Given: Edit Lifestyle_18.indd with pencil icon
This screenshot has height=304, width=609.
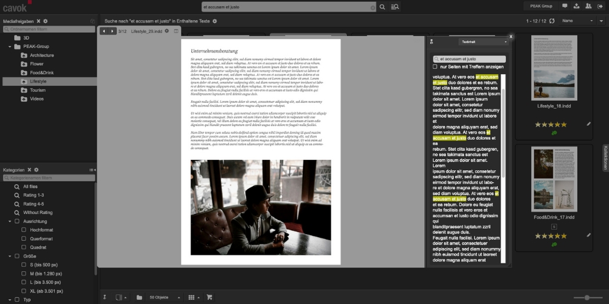Looking at the screenshot, I should tap(589, 124).
